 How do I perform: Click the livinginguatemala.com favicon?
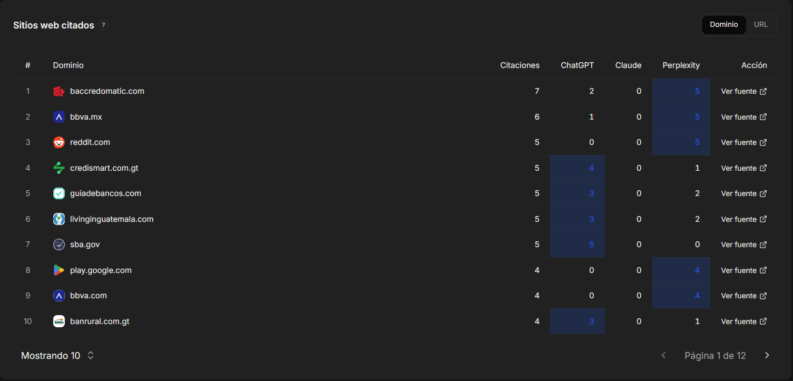59,219
